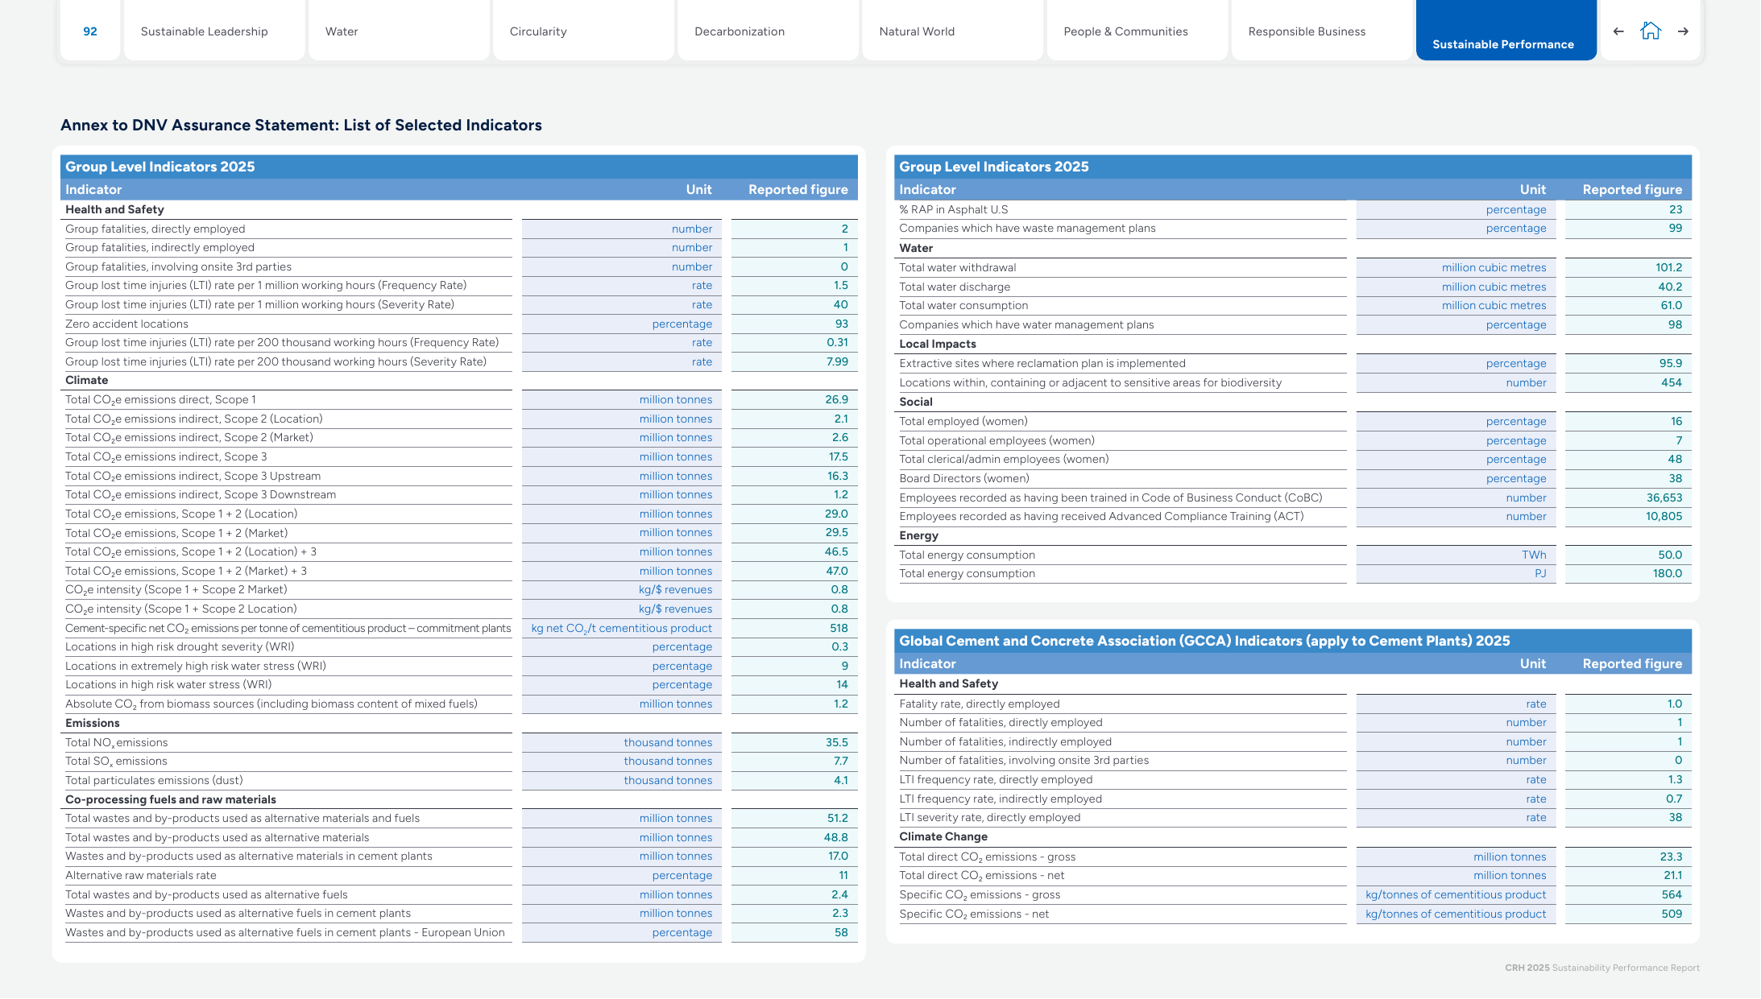The height and width of the screenshot is (999, 1761).
Task: Click 'Total direct CO2 emissions - gross'
Action: [x=988, y=857]
